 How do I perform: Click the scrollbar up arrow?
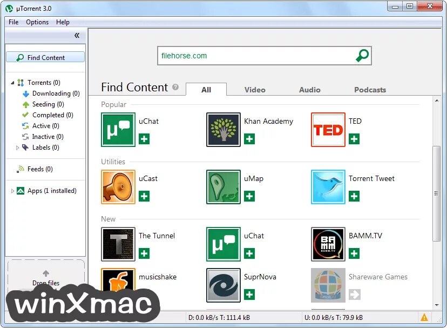pos(436,101)
